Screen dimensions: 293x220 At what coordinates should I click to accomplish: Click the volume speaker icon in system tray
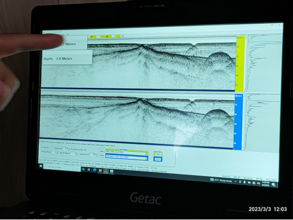(258, 183)
